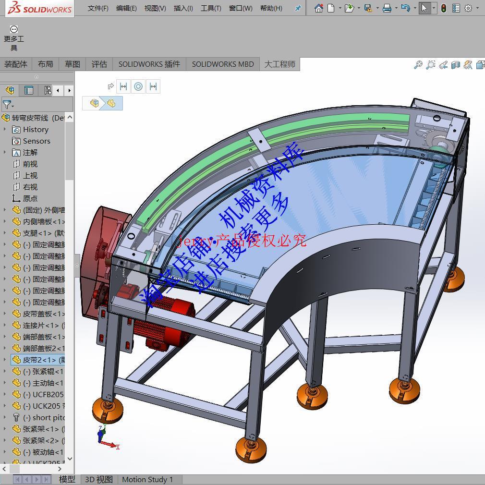
Task: Click the Zoom to Fit magnifier icon
Action: pyautogui.click(x=418, y=65)
